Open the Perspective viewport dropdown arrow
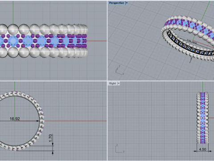The height and width of the screenshot is (161, 214). pyautogui.click(x=127, y=3)
